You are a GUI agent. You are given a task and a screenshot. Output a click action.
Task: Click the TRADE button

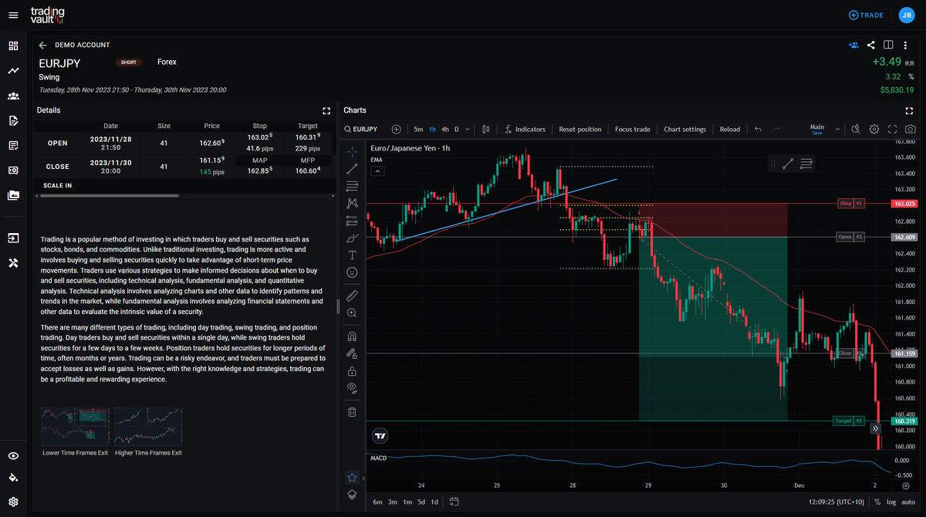click(866, 15)
